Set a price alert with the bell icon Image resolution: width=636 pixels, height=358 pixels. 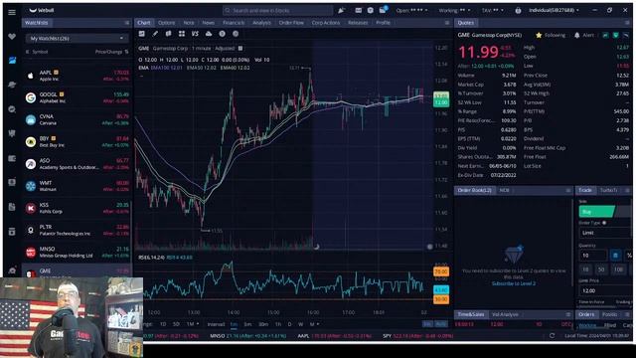pos(576,36)
